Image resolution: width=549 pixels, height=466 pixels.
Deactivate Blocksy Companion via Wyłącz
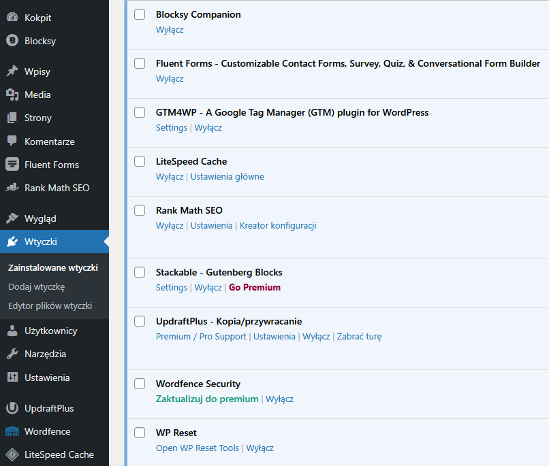click(x=170, y=30)
